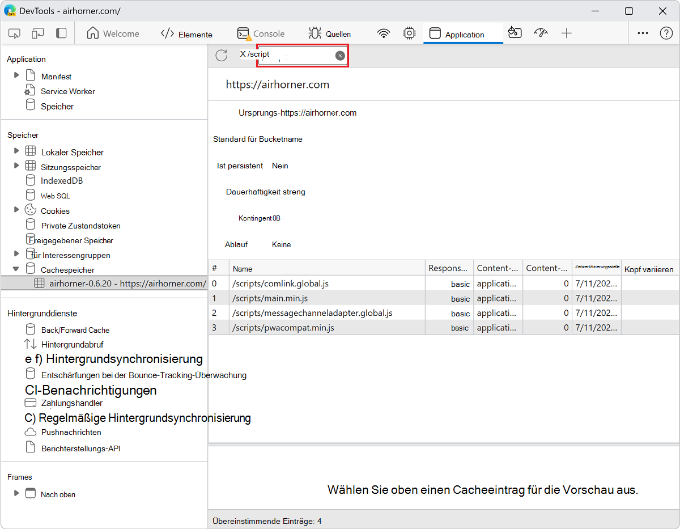Open the Pushnachrichten item

click(x=71, y=432)
